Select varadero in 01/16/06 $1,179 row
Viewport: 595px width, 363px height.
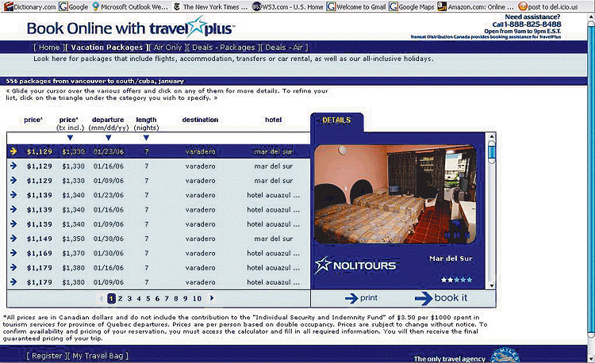[201, 268]
